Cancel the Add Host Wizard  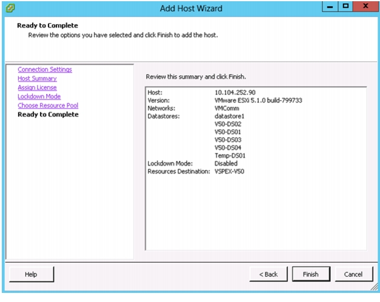[x=353, y=274]
